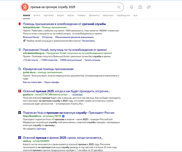The width and height of the screenshot is (182, 152).
Task: Click kremlin.ru favicon
Action: (x=19, y=112)
